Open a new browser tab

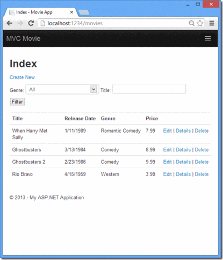pos(84,12)
